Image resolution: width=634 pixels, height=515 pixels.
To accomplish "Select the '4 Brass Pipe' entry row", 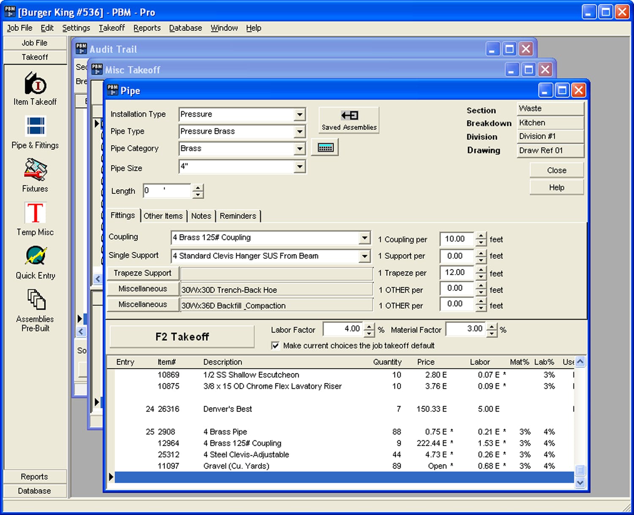I will click(x=344, y=432).
